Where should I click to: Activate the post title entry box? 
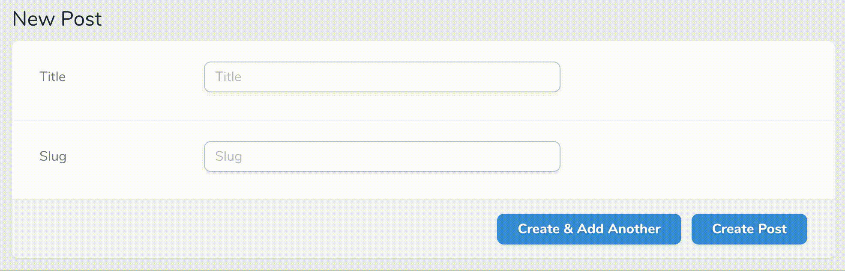[381, 77]
